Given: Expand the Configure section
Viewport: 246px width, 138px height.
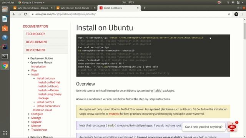Looking at the screenshot, I should 28,114.
